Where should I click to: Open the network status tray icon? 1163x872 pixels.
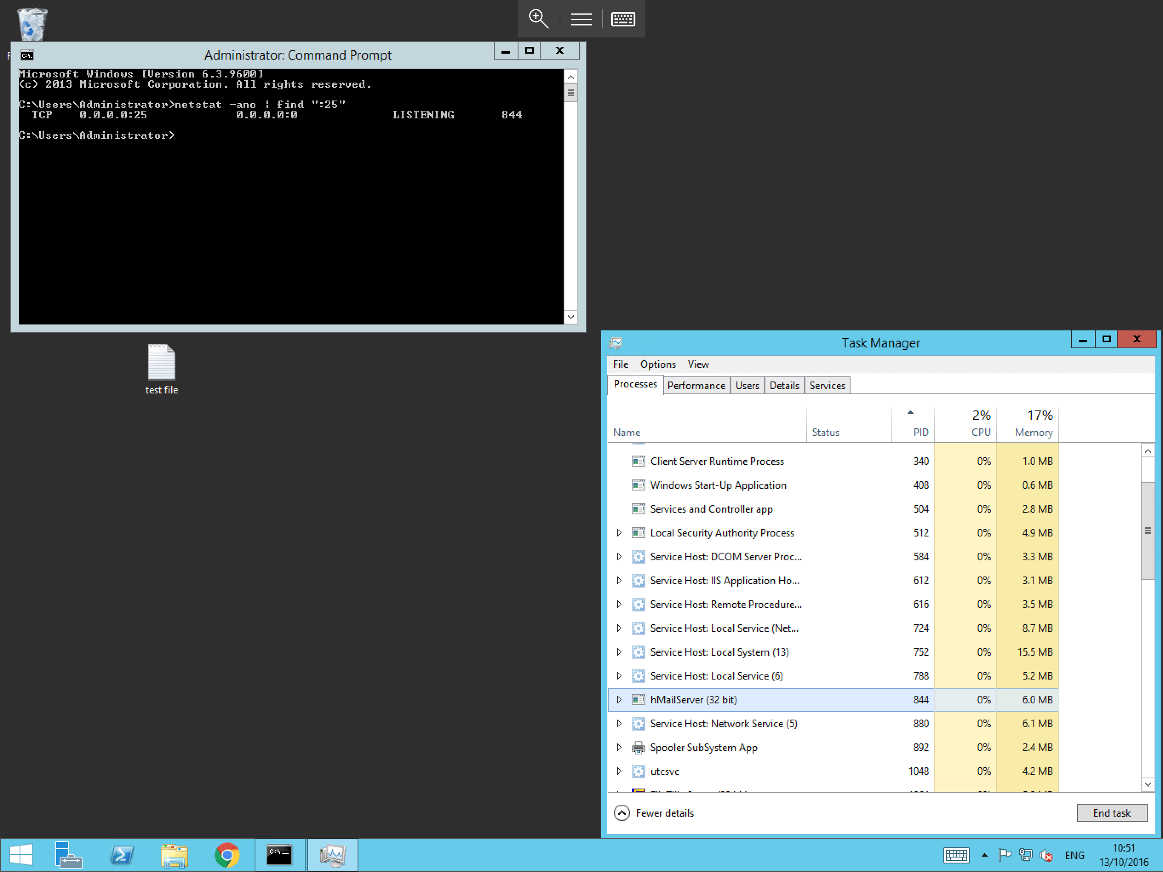[1026, 855]
